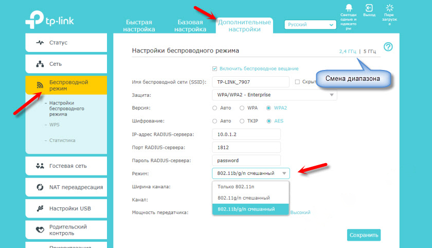Switch to the 5 ГГц band link
Screen dimensions: 432x248
click(370, 51)
